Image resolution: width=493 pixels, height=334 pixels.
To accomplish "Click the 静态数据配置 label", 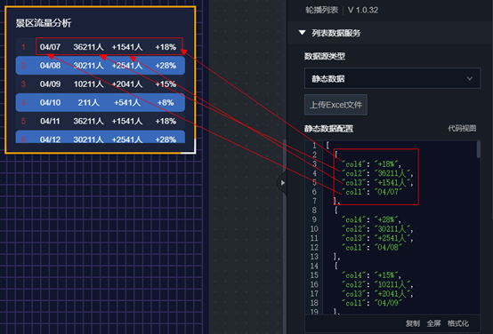I will (x=329, y=129).
